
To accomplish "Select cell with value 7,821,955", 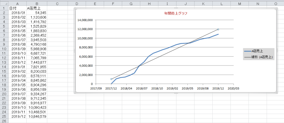I will [x=37, y=67].
